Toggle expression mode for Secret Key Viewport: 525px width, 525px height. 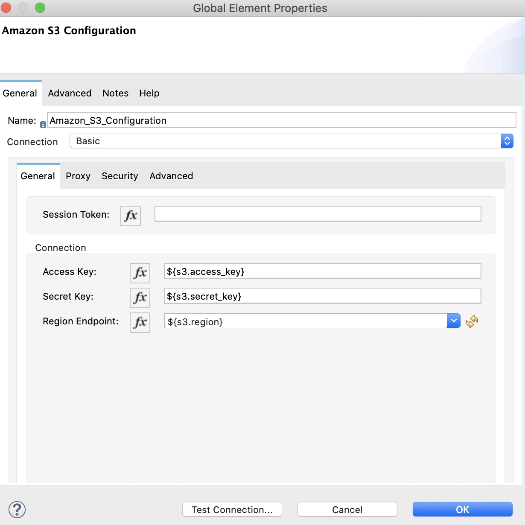click(x=140, y=297)
